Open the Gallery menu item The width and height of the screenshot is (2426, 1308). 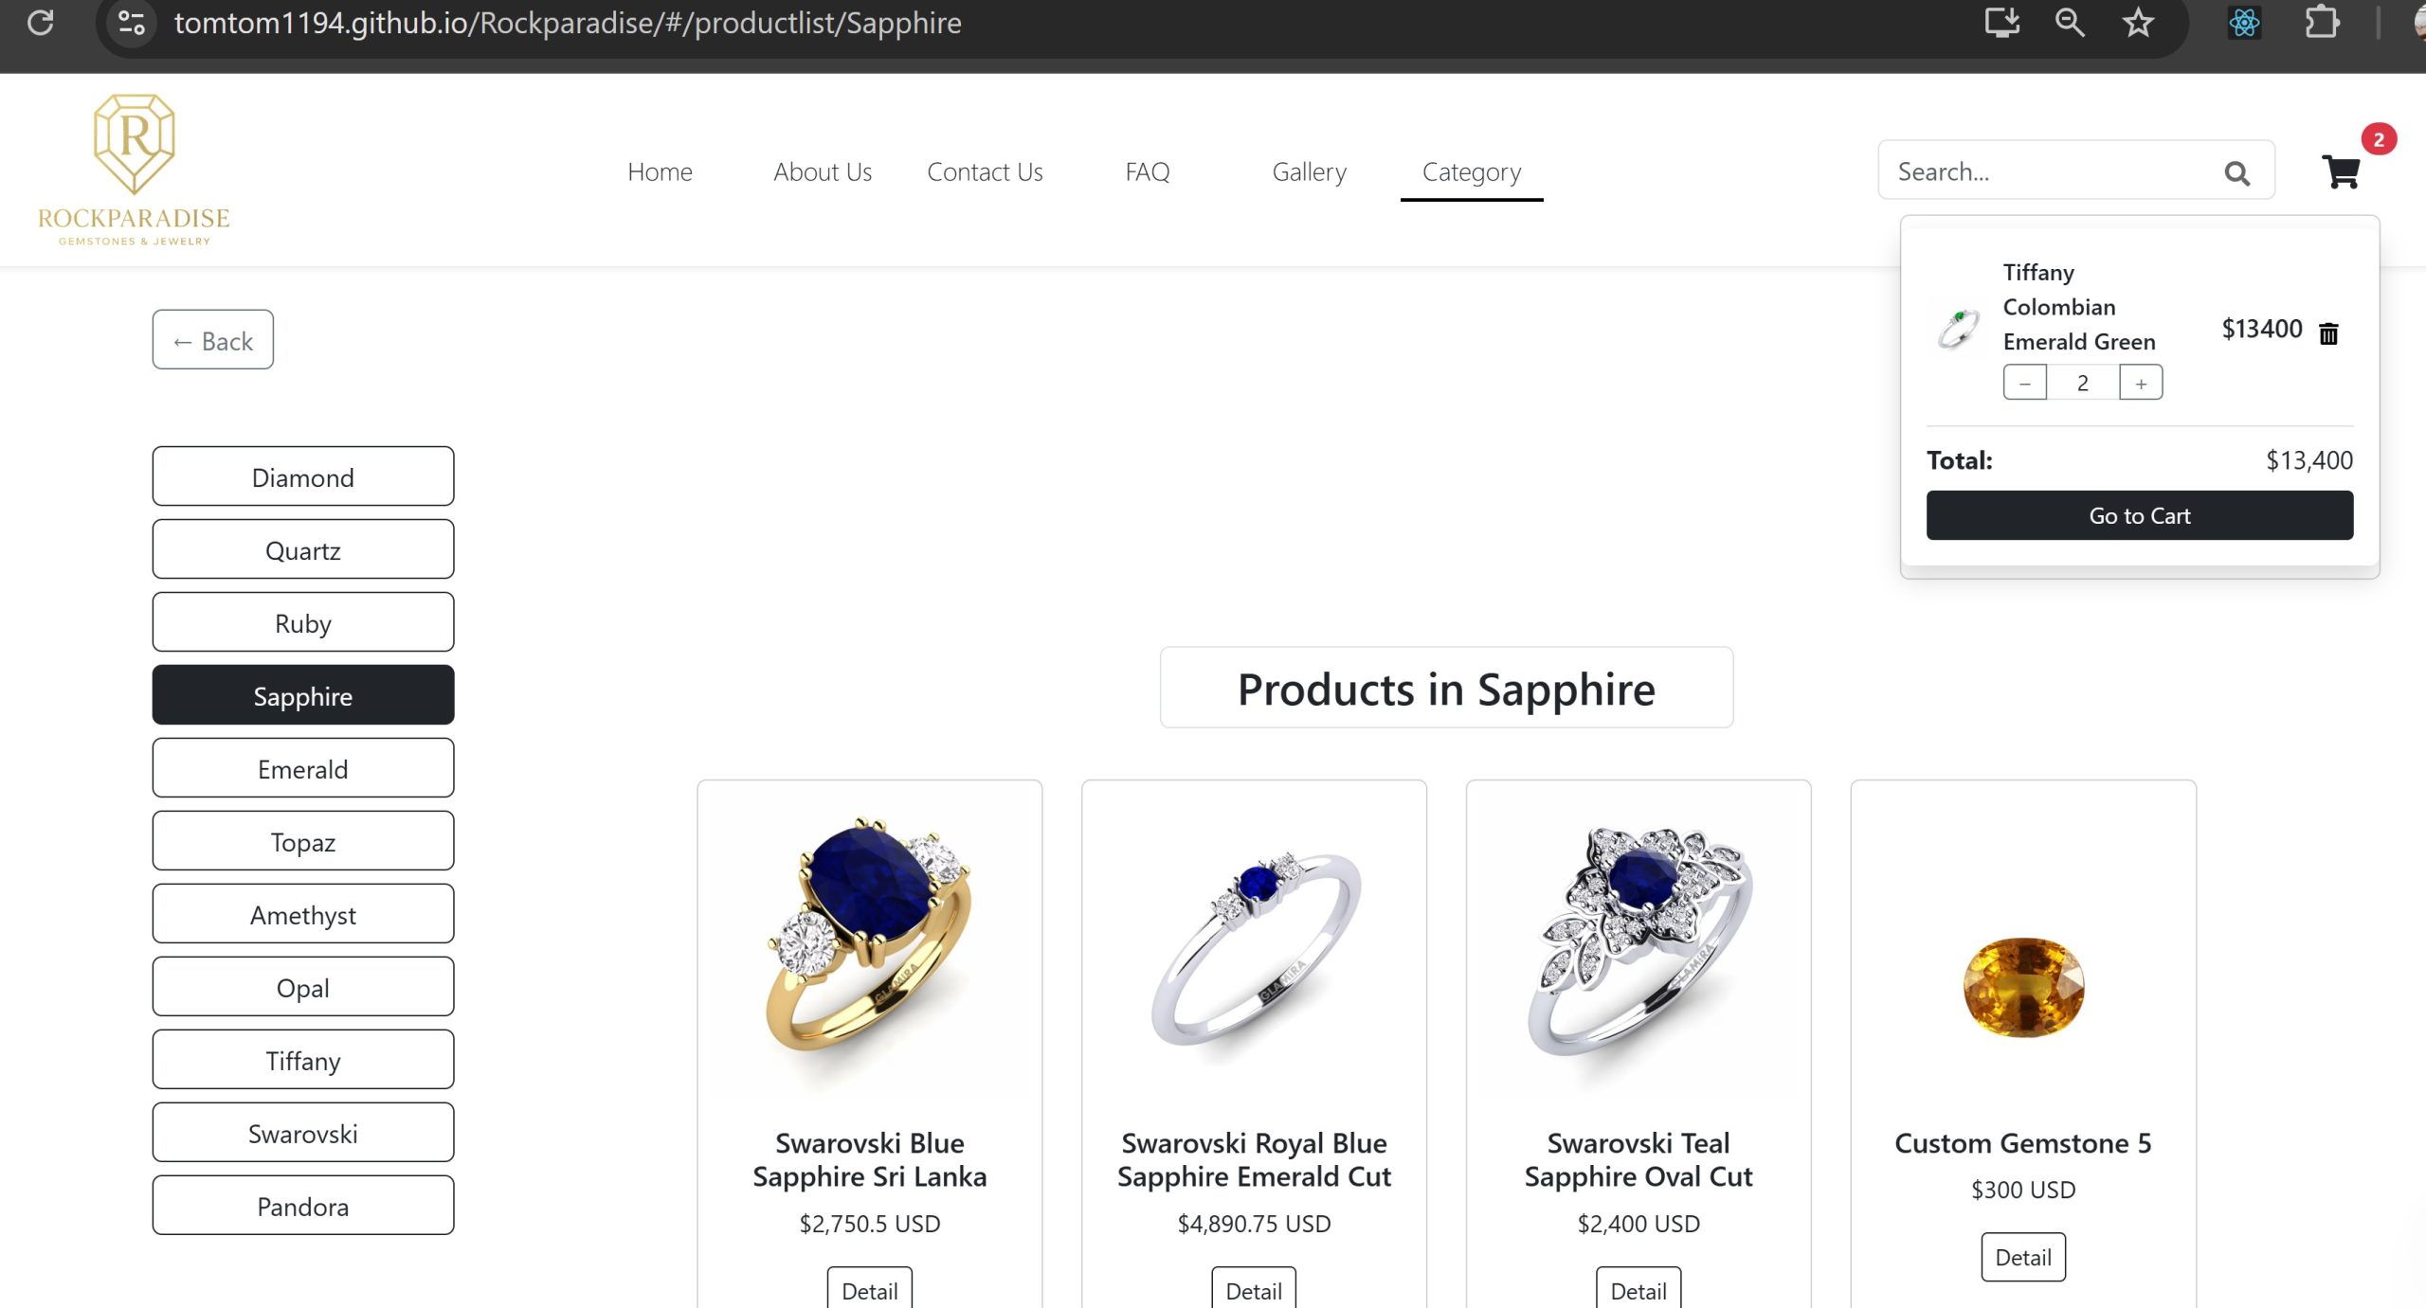[1309, 171]
